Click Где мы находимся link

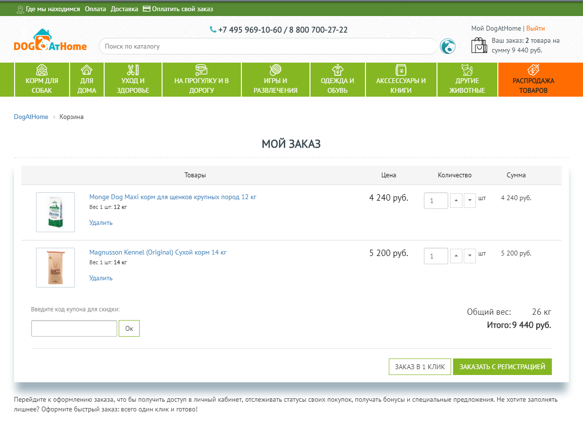point(53,9)
